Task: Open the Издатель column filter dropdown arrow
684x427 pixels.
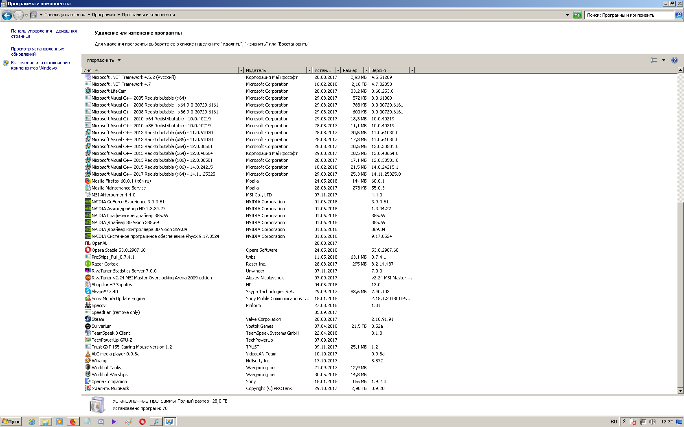Action: pos(309,70)
